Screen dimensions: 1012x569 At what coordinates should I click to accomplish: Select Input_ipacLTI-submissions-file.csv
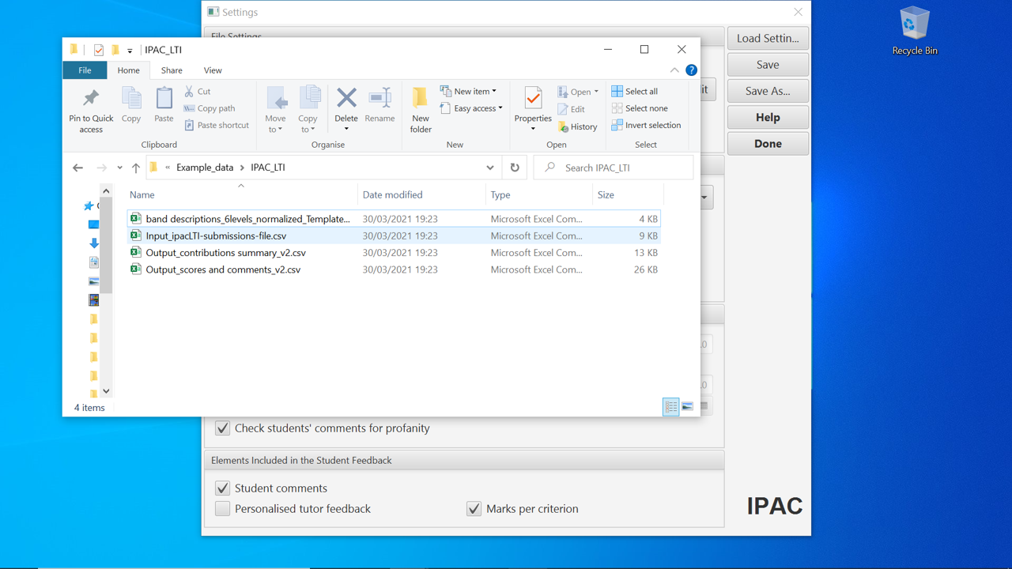tap(394, 236)
